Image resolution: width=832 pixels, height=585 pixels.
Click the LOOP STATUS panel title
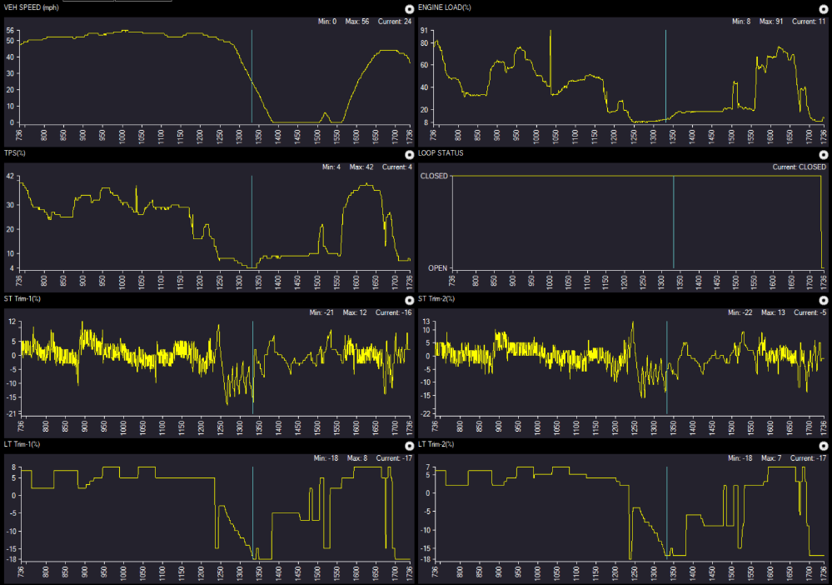(x=442, y=153)
